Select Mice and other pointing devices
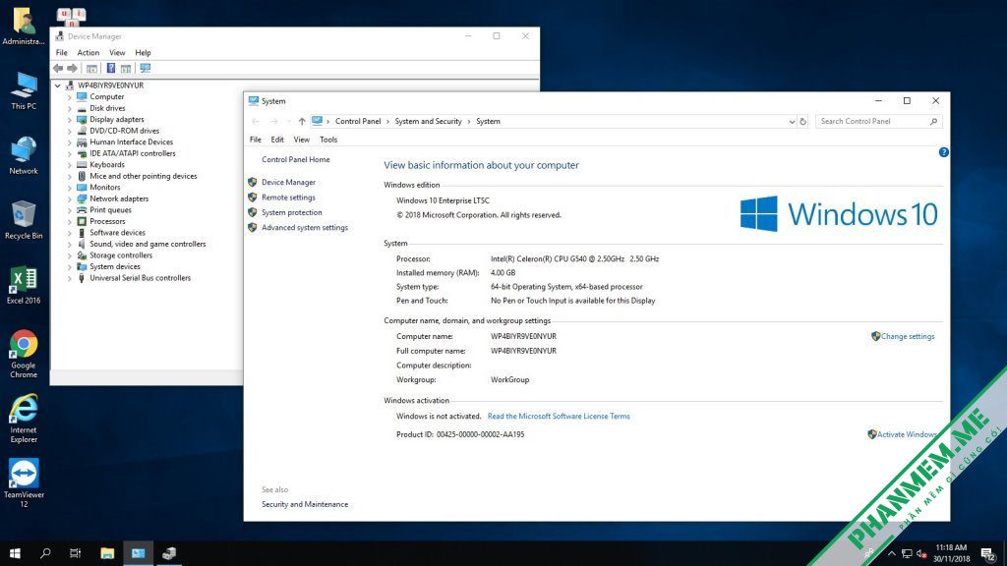This screenshot has height=566, width=1007. tap(144, 176)
